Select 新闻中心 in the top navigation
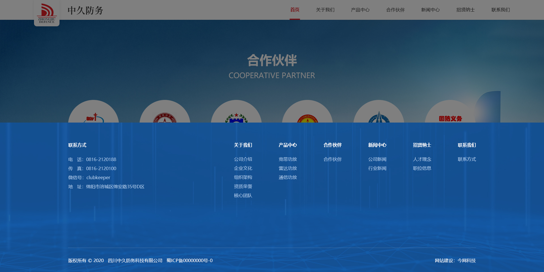This screenshot has width=544, height=272. (x=430, y=10)
